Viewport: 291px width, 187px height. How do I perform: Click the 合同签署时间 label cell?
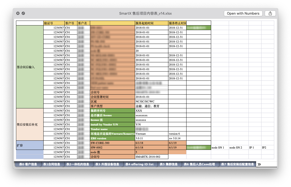[112, 97]
